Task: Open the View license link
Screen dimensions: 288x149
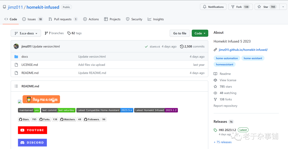Action: coord(225,80)
